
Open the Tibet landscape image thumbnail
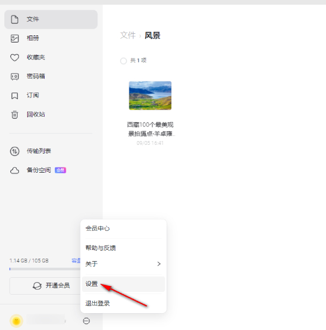[x=150, y=96]
